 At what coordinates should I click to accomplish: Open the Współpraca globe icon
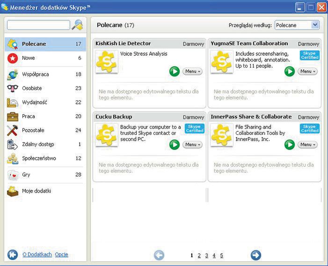click(13, 74)
